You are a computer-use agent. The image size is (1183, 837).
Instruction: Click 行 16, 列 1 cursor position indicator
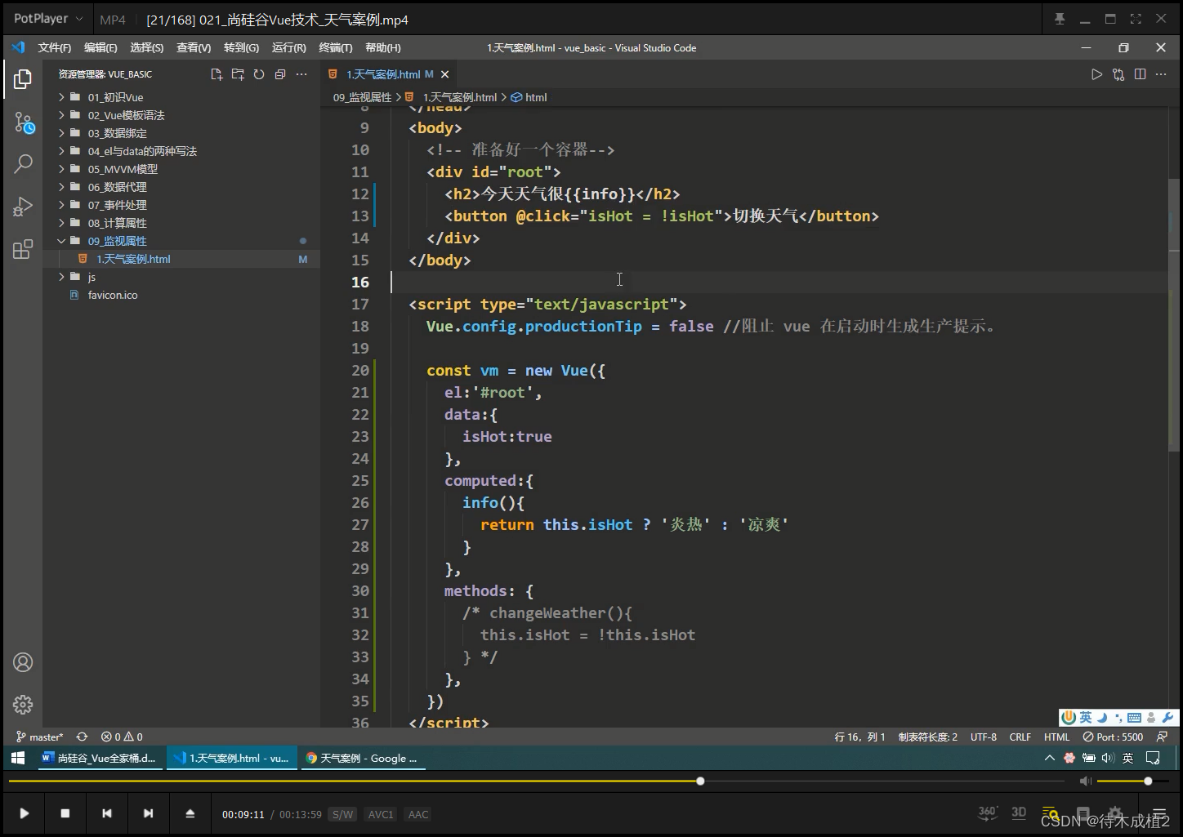[x=859, y=737]
